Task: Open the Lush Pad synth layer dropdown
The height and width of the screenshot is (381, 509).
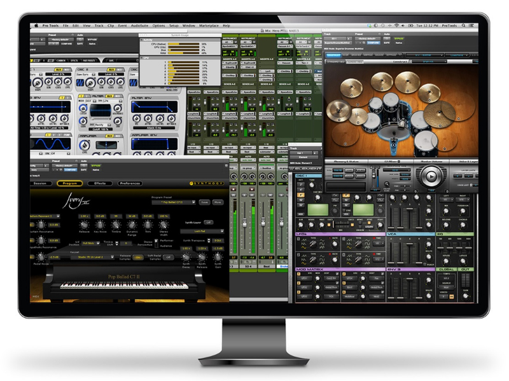Action: (x=202, y=231)
